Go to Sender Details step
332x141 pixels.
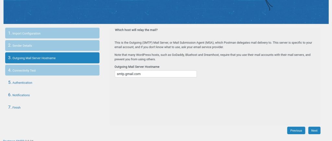click(x=52, y=45)
